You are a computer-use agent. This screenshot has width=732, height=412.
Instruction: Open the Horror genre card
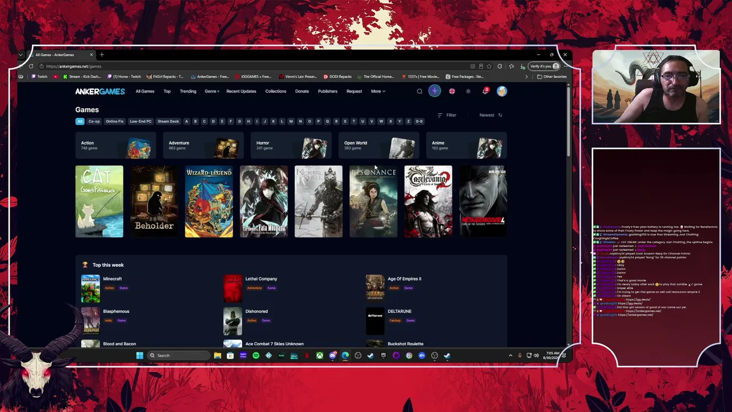click(291, 145)
